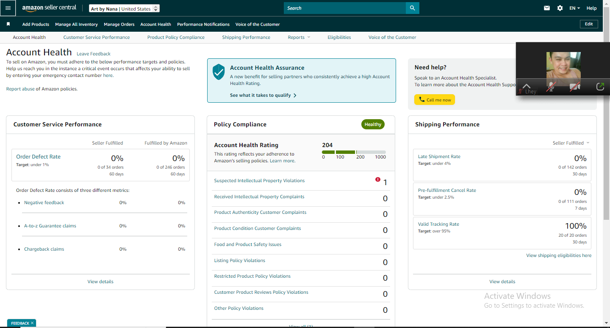Screen dimensions: 610x328
Task: Open the Order Defect Rate link
Action: [38, 156]
